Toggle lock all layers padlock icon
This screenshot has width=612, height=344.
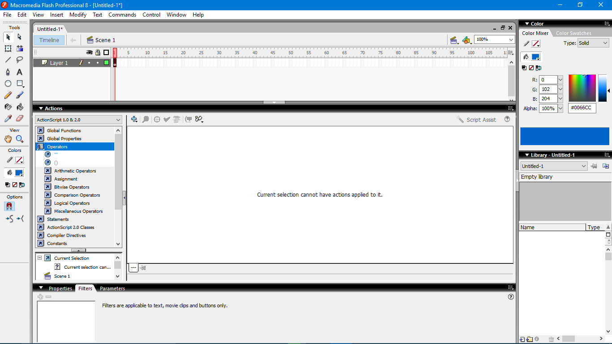(98, 52)
